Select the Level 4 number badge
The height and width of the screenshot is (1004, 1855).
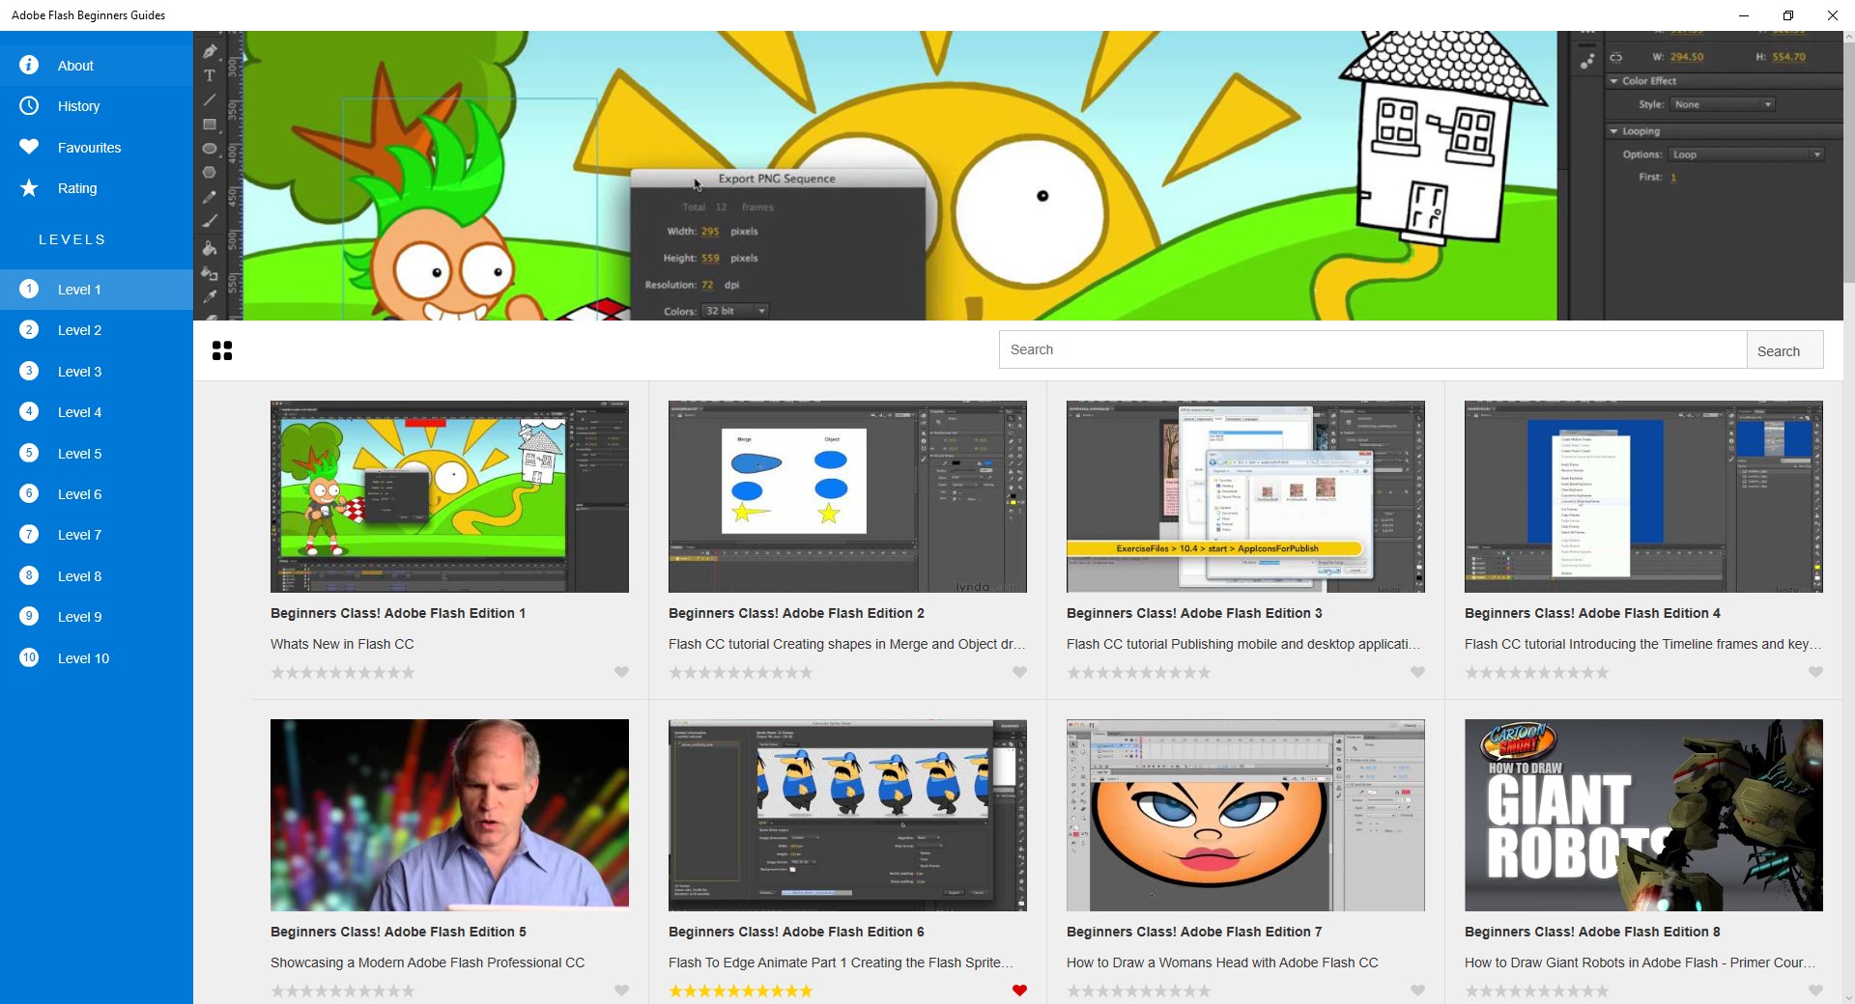pos(29,411)
